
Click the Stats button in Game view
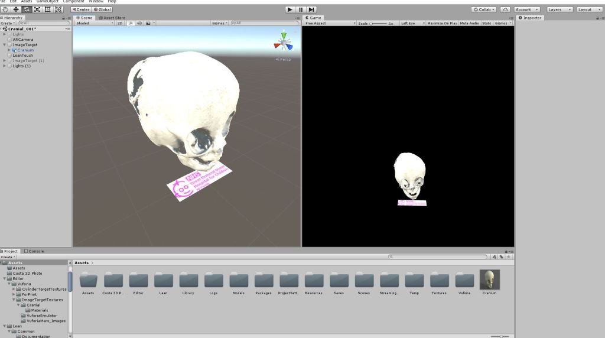tap(486, 23)
